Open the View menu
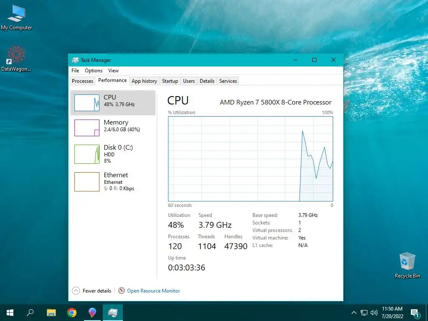Screen dimensions: 428x321 [113, 70]
